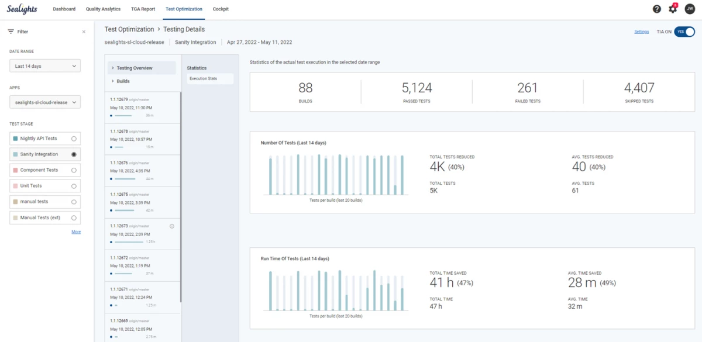702x342 pixels.
Task: Close the Filter panel with X
Action: pyautogui.click(x=84, y=32)
